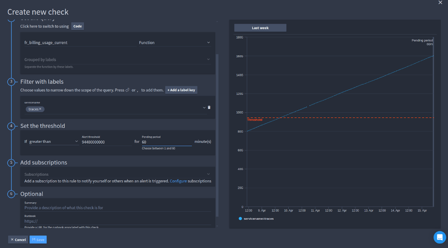Focus the fr_billing_usage_current metric field
The image size is (448, 248).
coord(80,42)
